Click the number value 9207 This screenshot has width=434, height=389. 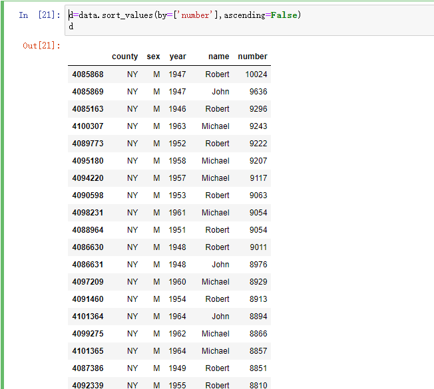[x=258, y=161]
